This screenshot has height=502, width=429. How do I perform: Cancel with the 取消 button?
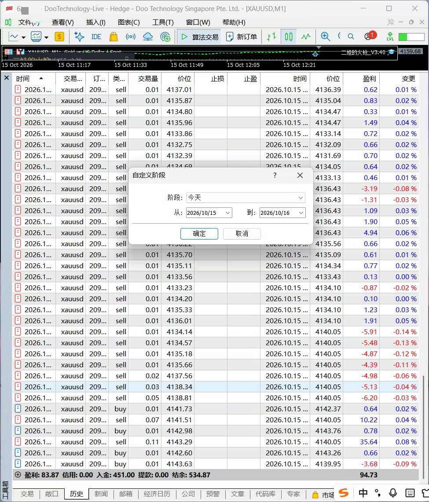pyautogui.click(x=242, y=234)
